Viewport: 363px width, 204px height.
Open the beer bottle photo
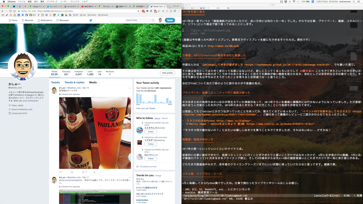coord(95,133)
